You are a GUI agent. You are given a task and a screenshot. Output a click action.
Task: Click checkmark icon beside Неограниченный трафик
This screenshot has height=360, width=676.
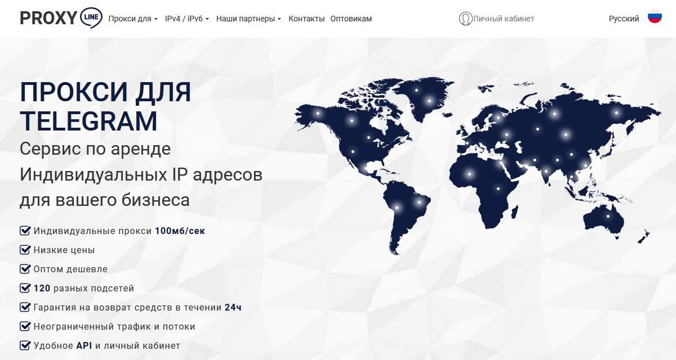[x=25, y=326]
